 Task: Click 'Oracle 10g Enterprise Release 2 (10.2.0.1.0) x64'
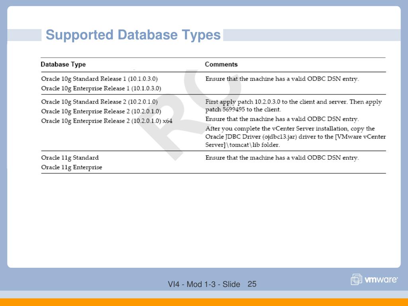(107, 121)
